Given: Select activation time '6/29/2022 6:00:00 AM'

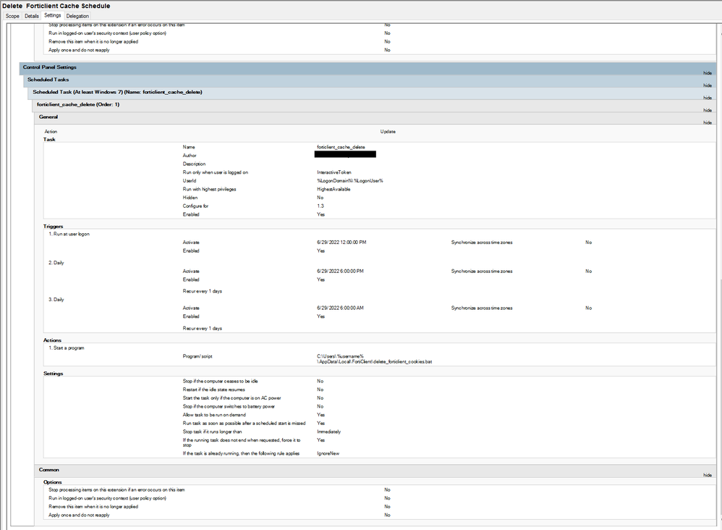Looking at the screenshot, I should click(x=340, y=308).
